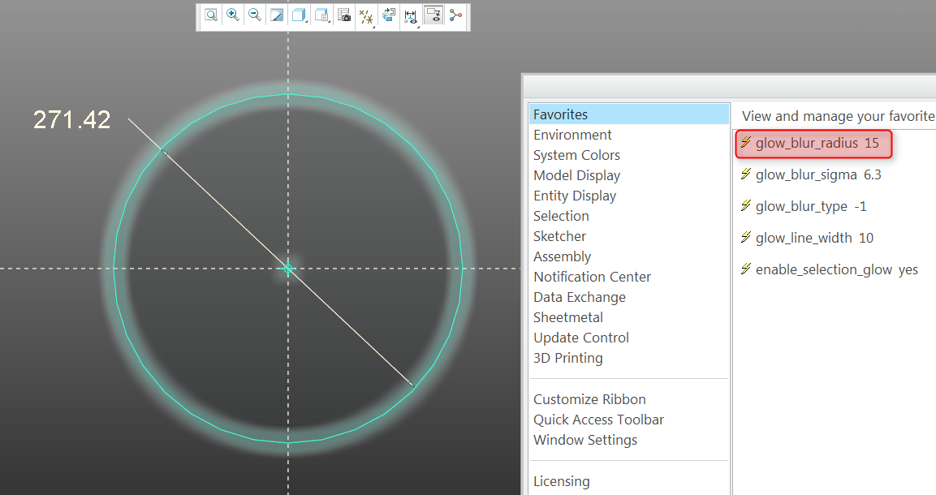Click the enable_selection_glow value yes

point(908,269)
